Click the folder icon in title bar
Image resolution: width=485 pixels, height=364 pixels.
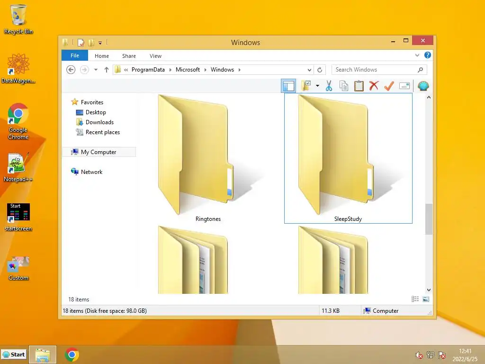[65, 42]
